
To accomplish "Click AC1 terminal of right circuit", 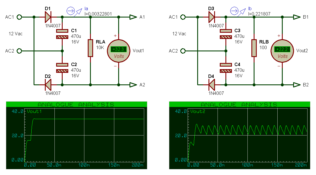I will 183,17.
